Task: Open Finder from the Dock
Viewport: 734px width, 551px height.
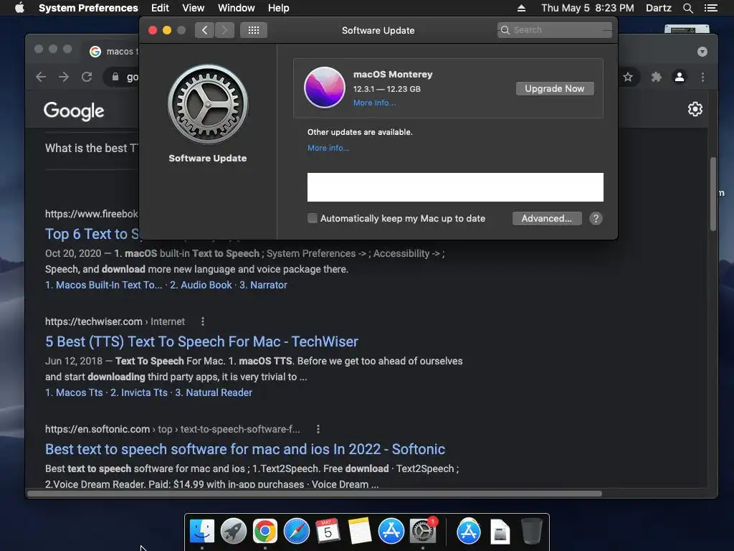Action: 202,531
